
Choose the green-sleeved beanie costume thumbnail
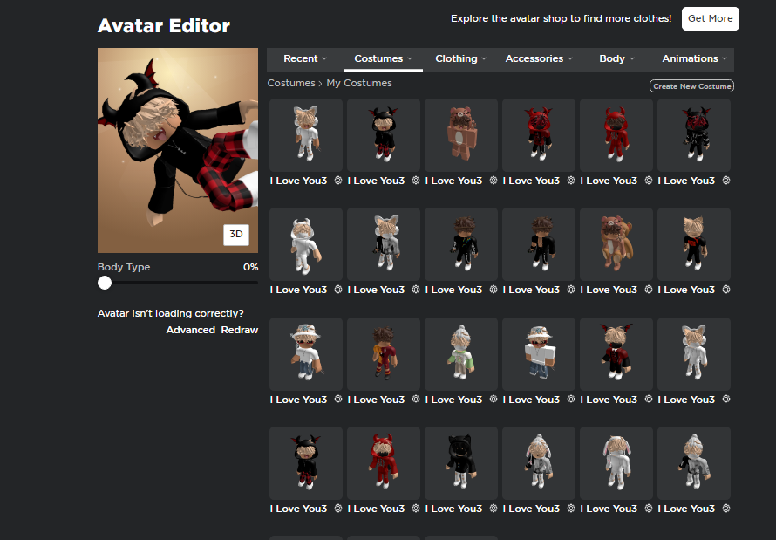[461, 354]
